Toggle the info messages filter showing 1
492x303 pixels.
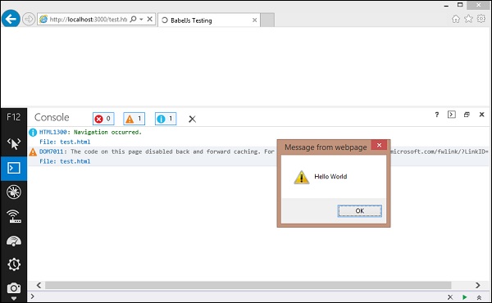166,119
